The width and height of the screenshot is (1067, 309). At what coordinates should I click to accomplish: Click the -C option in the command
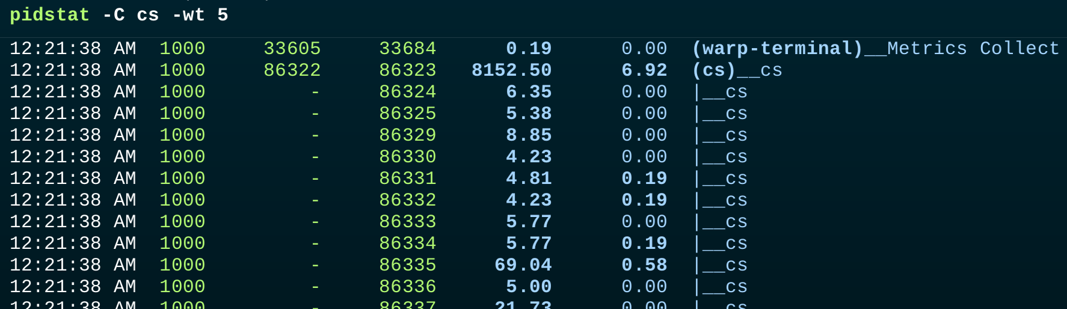pos(114,15)
